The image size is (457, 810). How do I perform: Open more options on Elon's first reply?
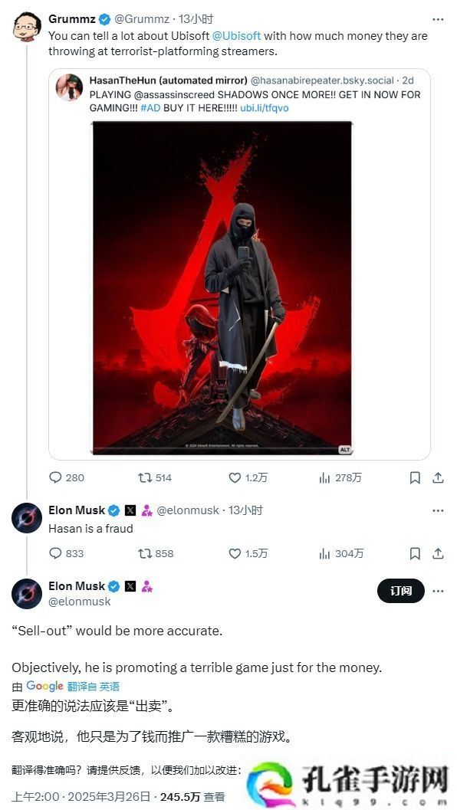pos(438,510)
